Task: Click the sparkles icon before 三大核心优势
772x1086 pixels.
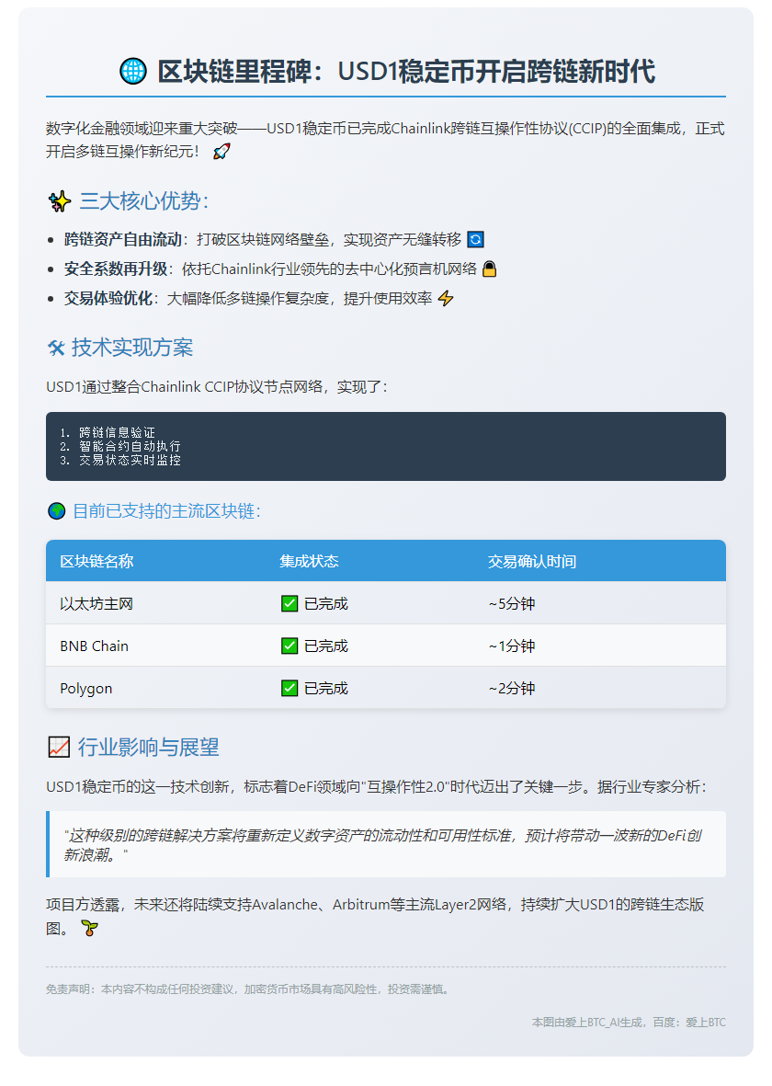Action: pyautogui.click(x=60, y=201)
